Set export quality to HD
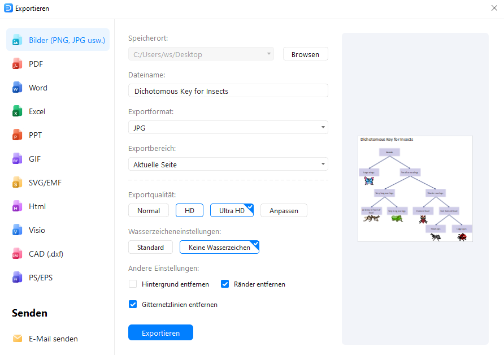Image resolution: width=504 pixels, height=355 pixels. click(x=189, y=210)
